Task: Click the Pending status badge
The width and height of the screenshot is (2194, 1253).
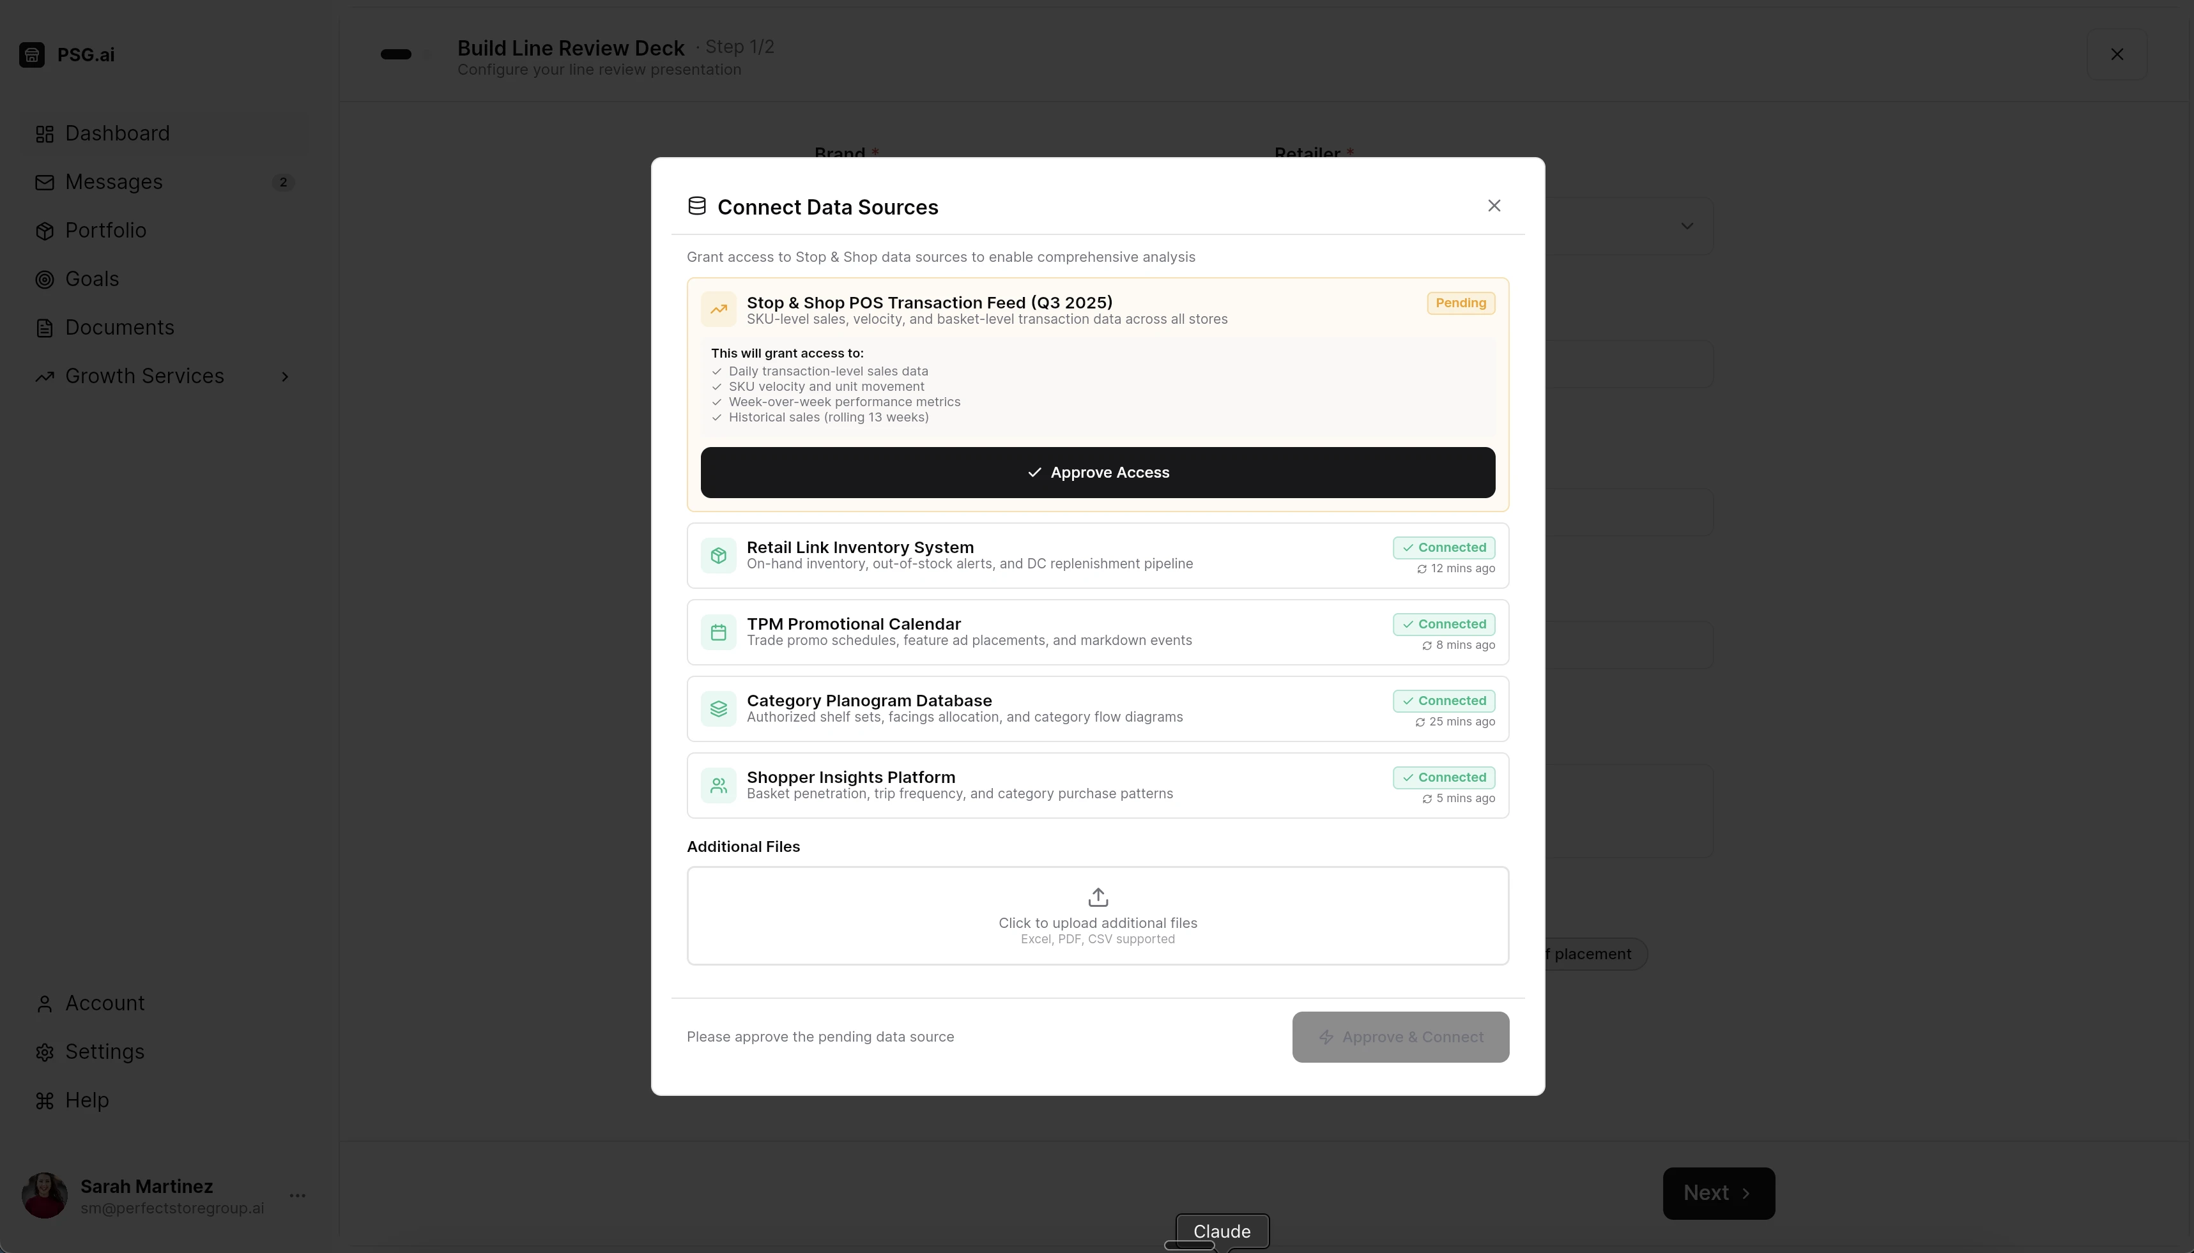Action: pos(1460,303)
